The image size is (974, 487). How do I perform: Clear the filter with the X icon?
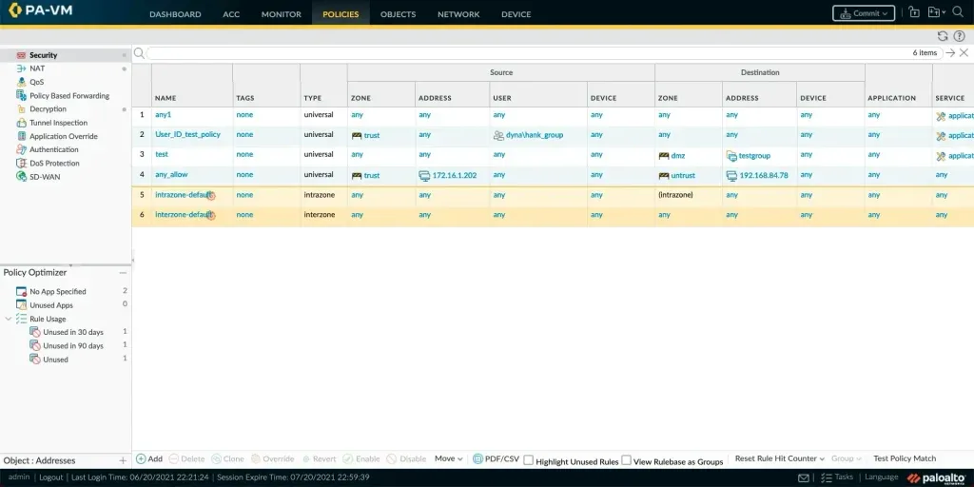[964, 53]
